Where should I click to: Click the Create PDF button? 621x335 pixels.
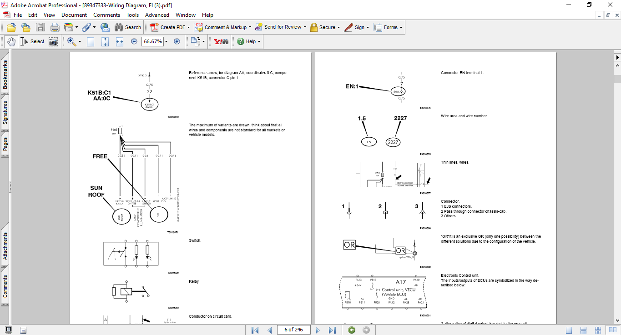tap(169, 27)
